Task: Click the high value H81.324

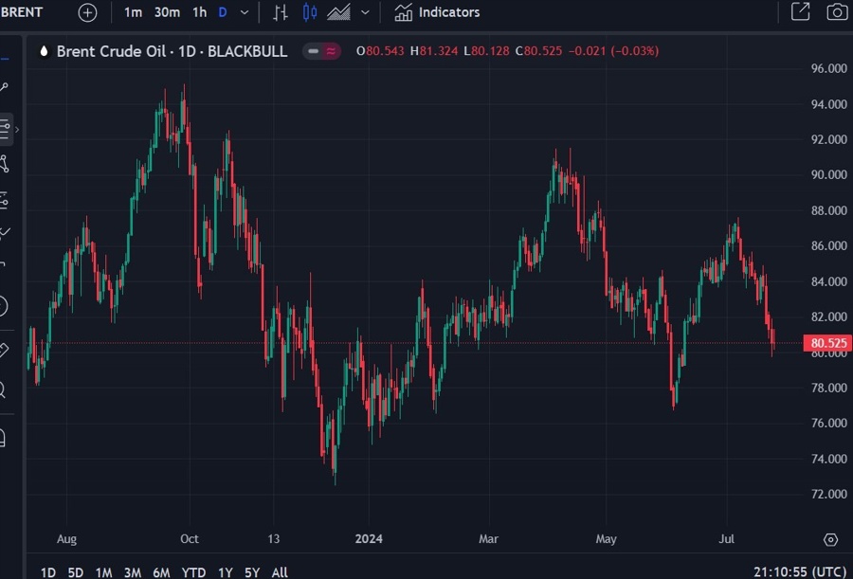Action: coord(434,51)
